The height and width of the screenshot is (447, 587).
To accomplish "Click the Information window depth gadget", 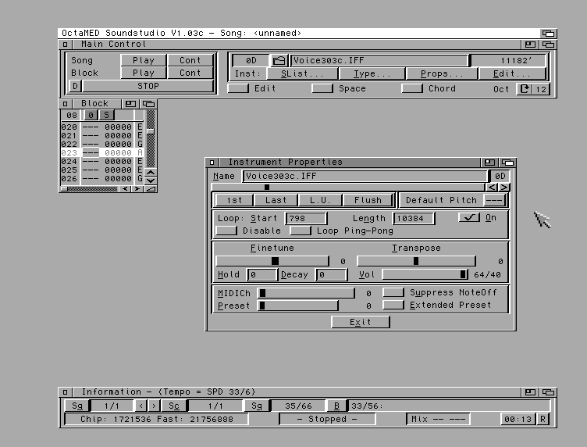I will pyautogui.click(x=548, y=392).
